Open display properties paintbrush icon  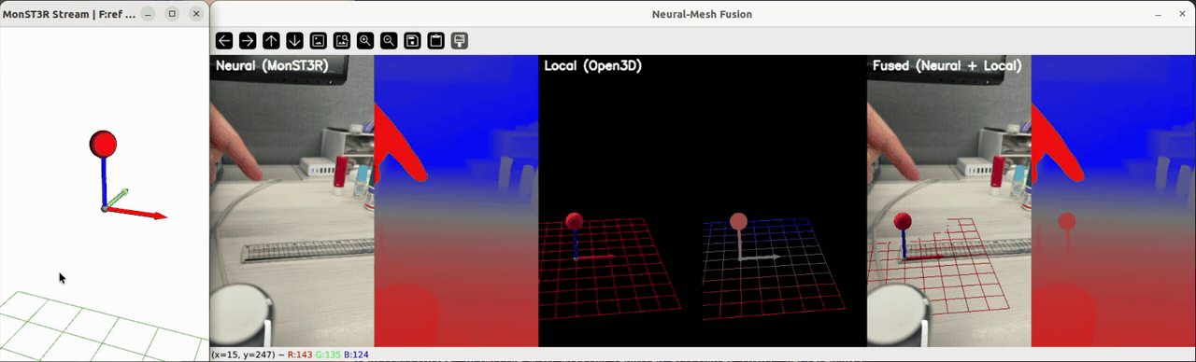tap(460, 40)
